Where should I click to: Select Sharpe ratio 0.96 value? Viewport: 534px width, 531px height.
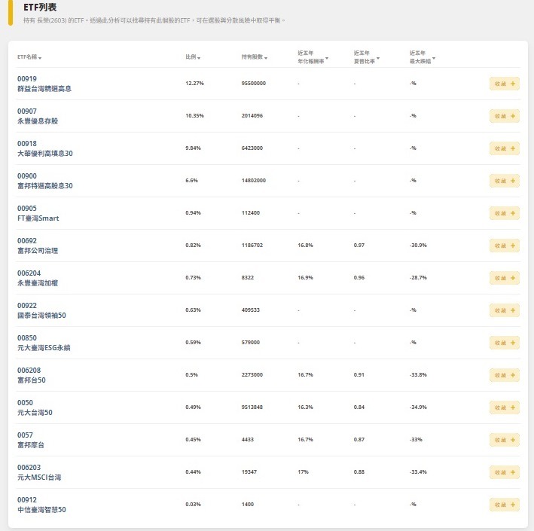point(359,278)
